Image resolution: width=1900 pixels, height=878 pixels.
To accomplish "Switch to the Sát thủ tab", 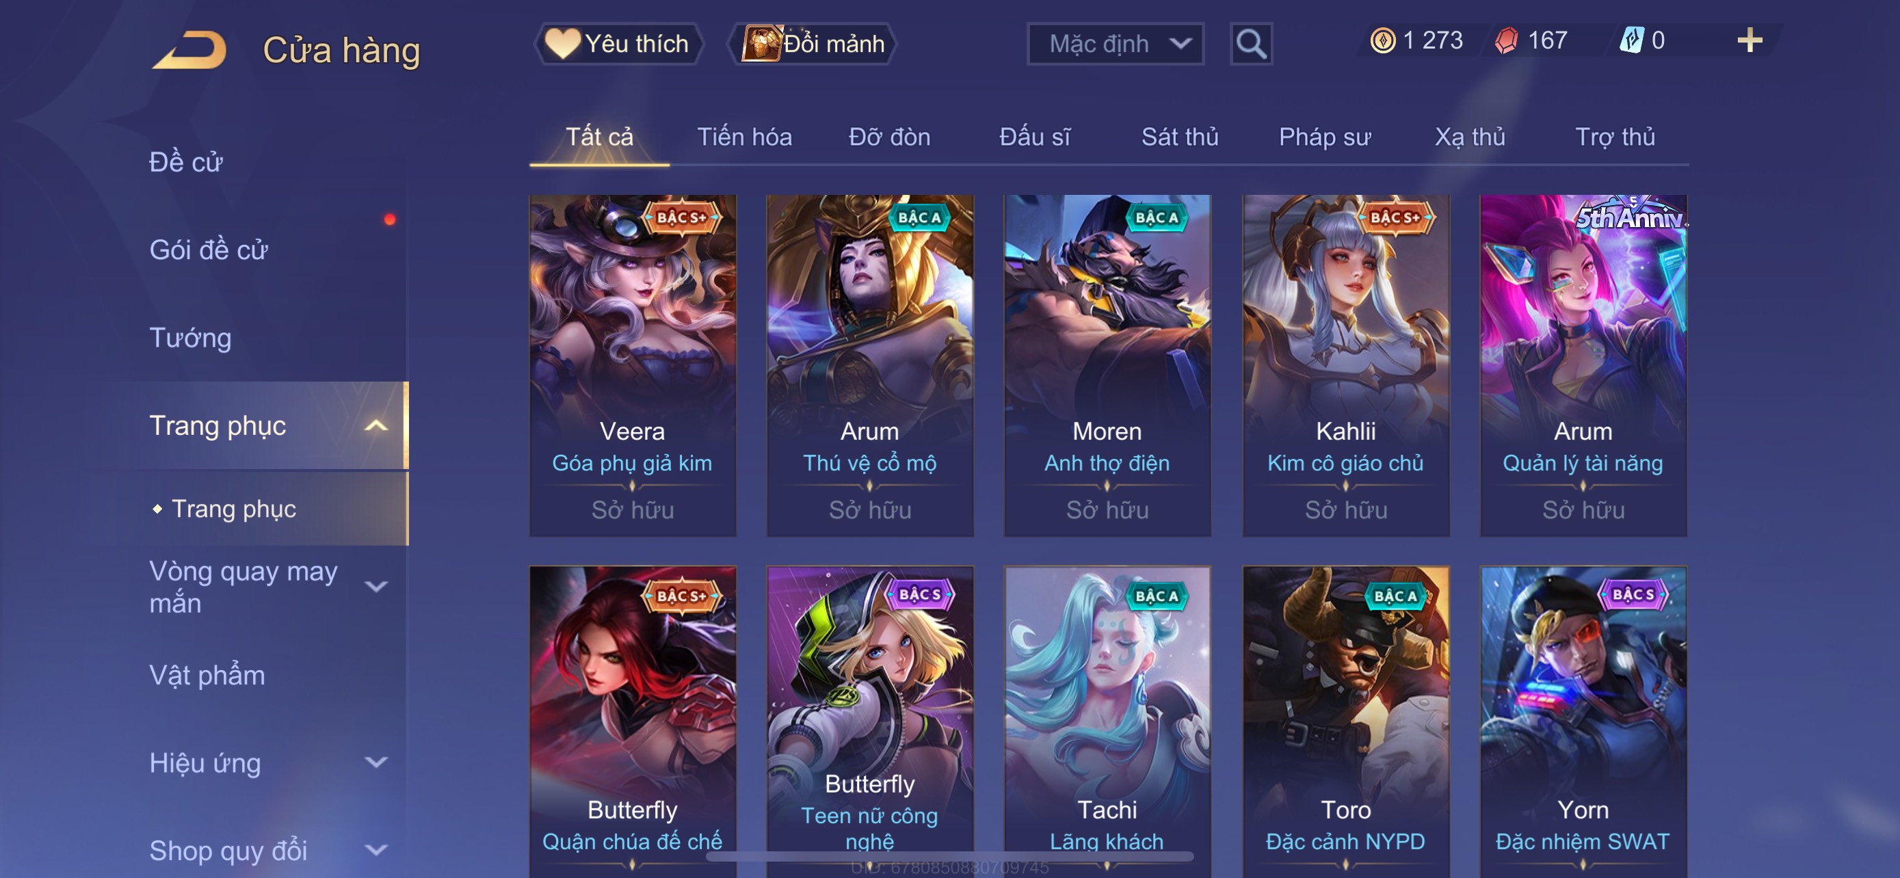I will pos(1179,136).
